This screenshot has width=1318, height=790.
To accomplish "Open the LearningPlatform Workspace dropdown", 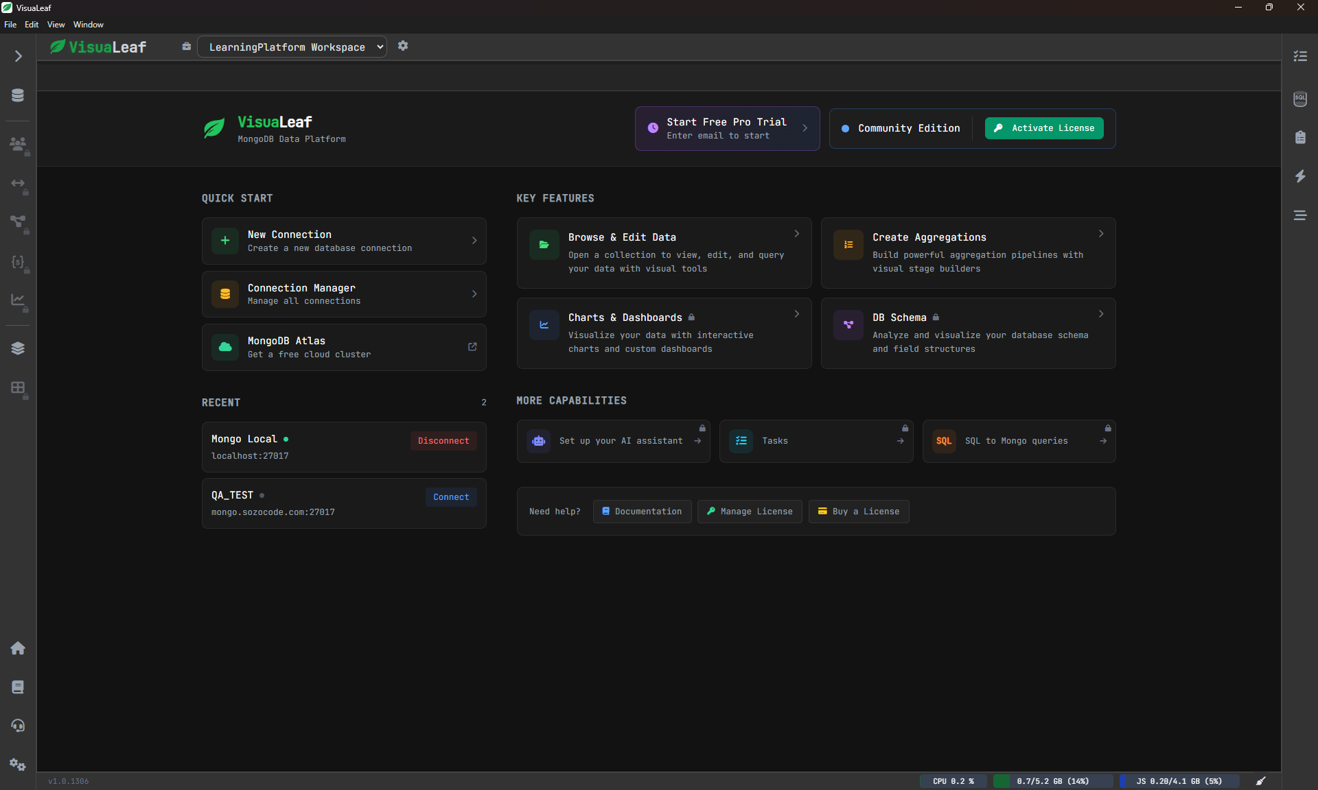I will click(292, 47).
